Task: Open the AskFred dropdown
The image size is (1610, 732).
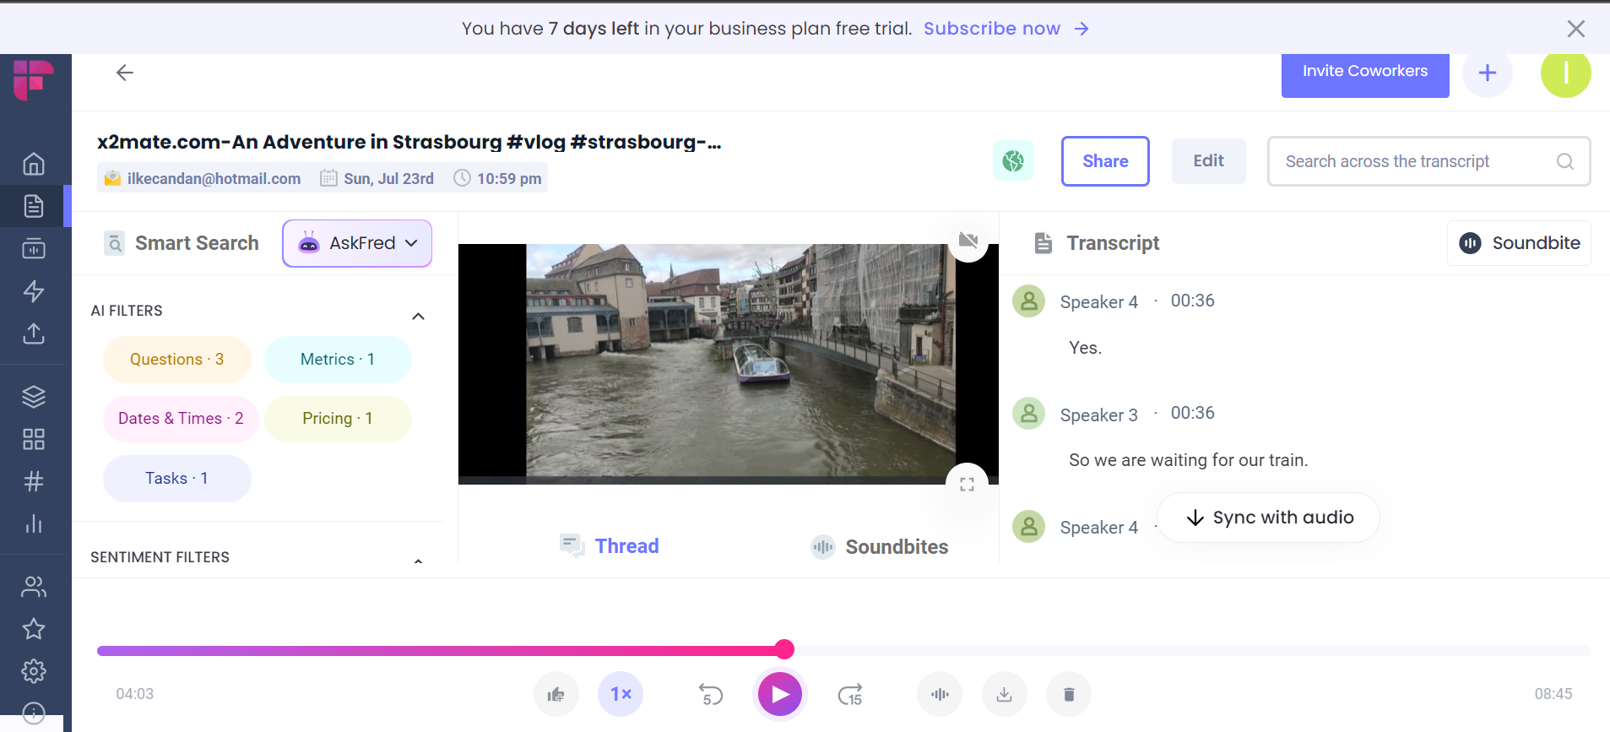Action: point(357,243)
